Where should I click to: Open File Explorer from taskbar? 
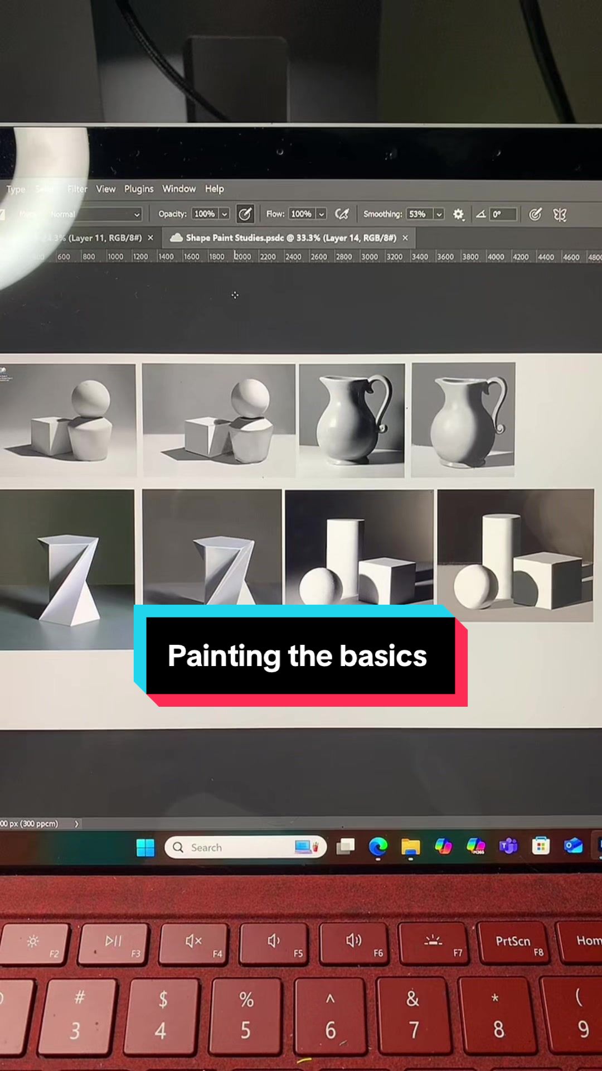(410, 847)
